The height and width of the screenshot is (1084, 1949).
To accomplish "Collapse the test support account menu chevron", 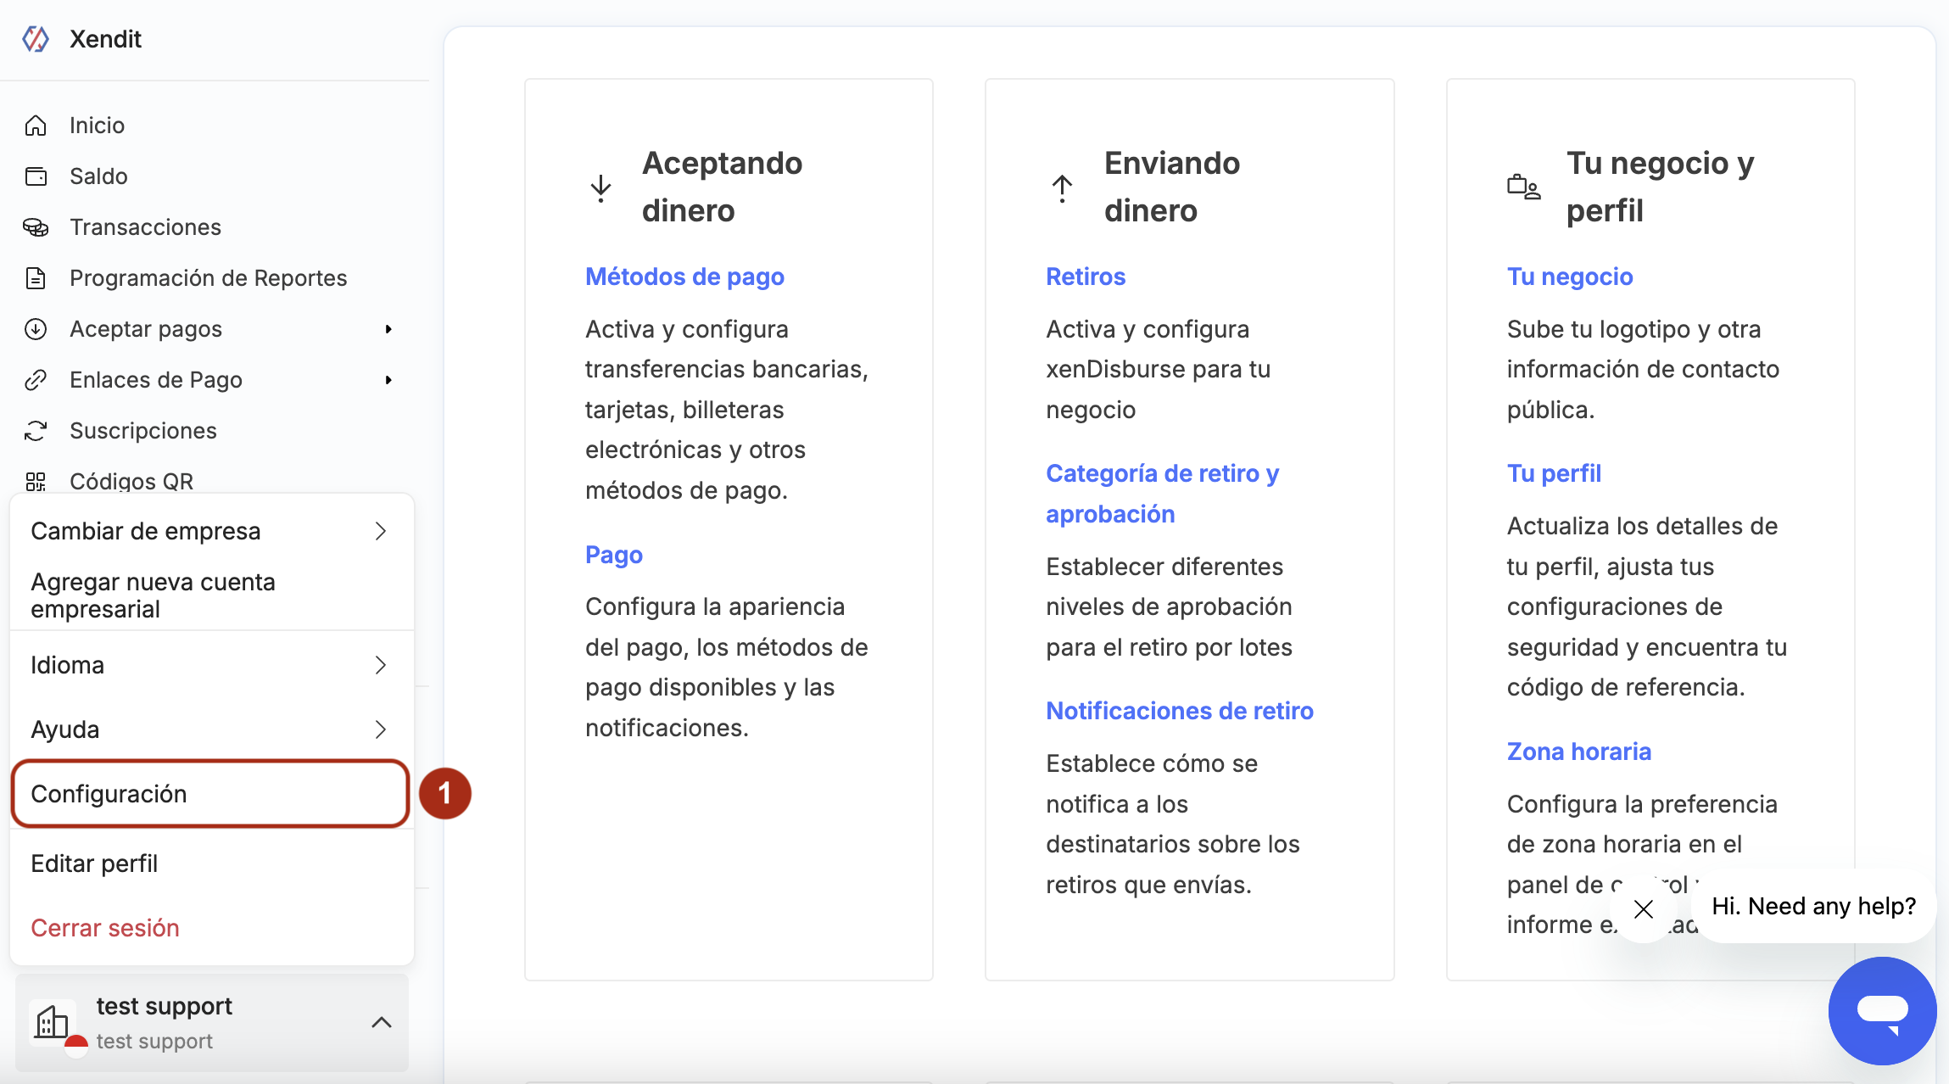I will 382,1023.
